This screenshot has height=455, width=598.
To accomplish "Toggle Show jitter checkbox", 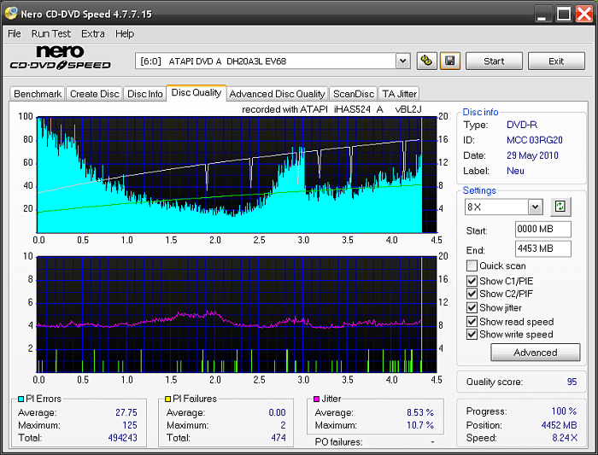I will click(x=472, y=307).
